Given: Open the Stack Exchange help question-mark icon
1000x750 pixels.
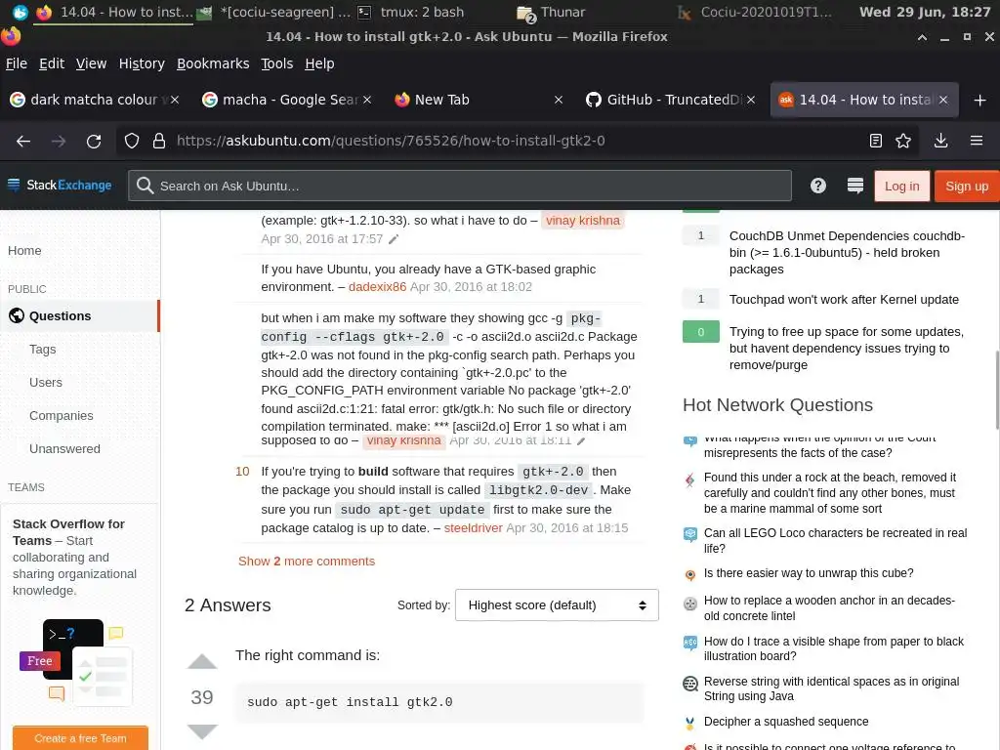Looking at the screenshot, I should coord(817,186).
